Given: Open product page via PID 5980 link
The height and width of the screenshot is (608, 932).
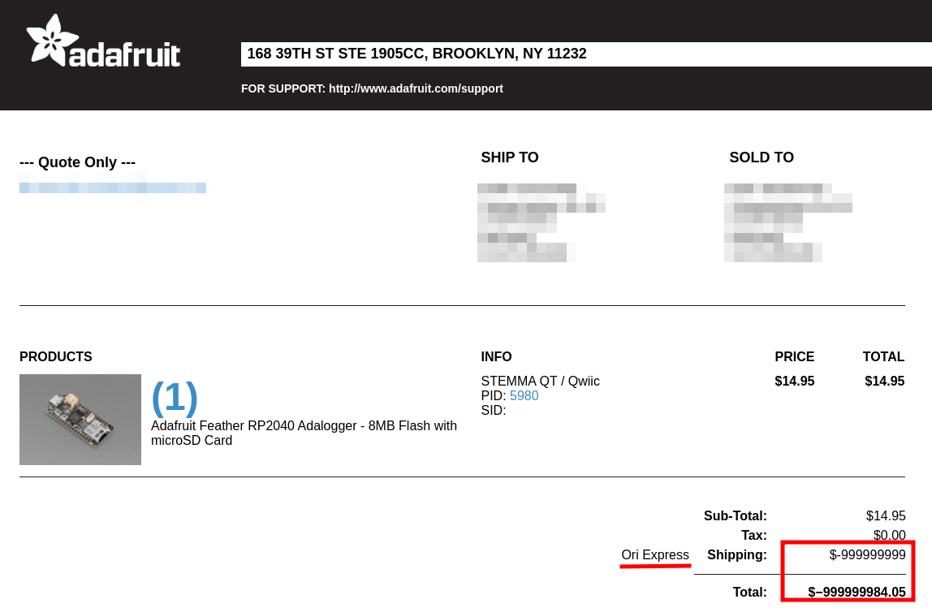Looking at the screenshot, I should 524,395.
